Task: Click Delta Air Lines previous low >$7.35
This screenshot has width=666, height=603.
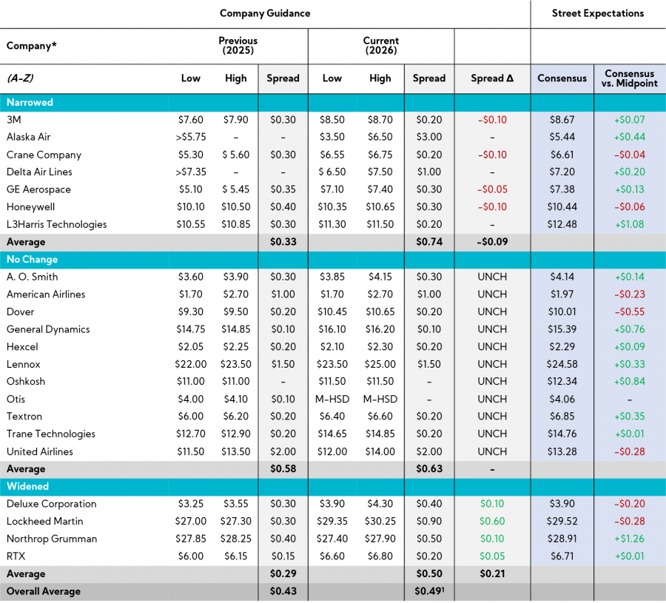Action: [191, 172]
